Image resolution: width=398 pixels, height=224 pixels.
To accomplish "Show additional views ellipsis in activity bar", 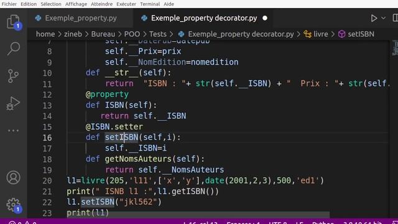I will [x=13, y=131].
